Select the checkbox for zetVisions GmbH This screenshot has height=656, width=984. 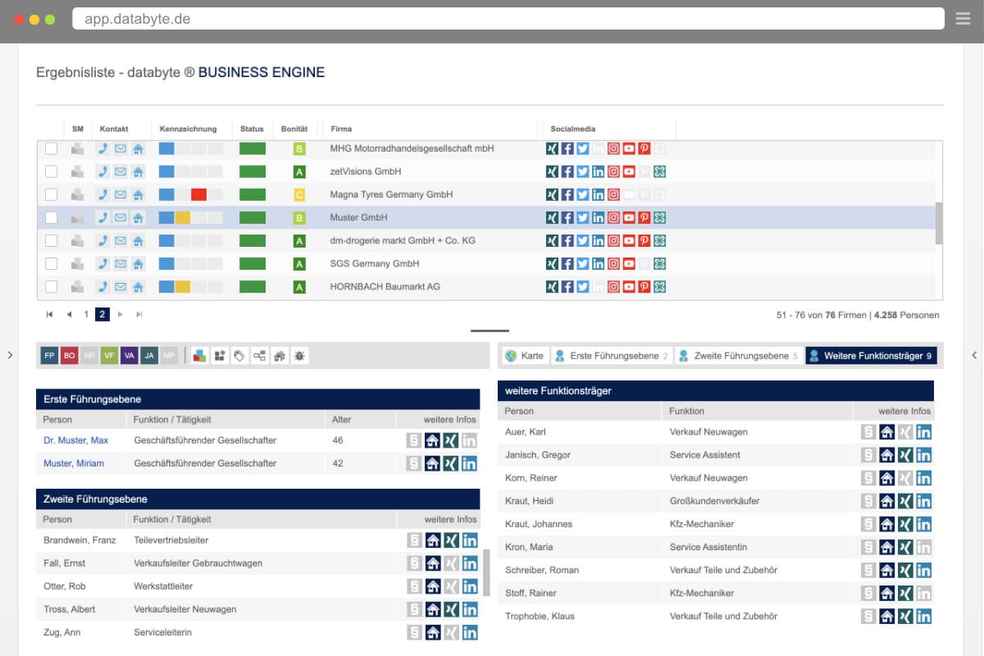[52, 171]
